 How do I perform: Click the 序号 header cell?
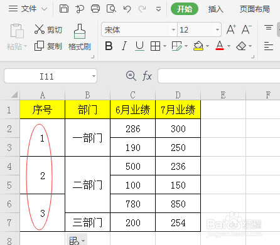tap(43, 110)
